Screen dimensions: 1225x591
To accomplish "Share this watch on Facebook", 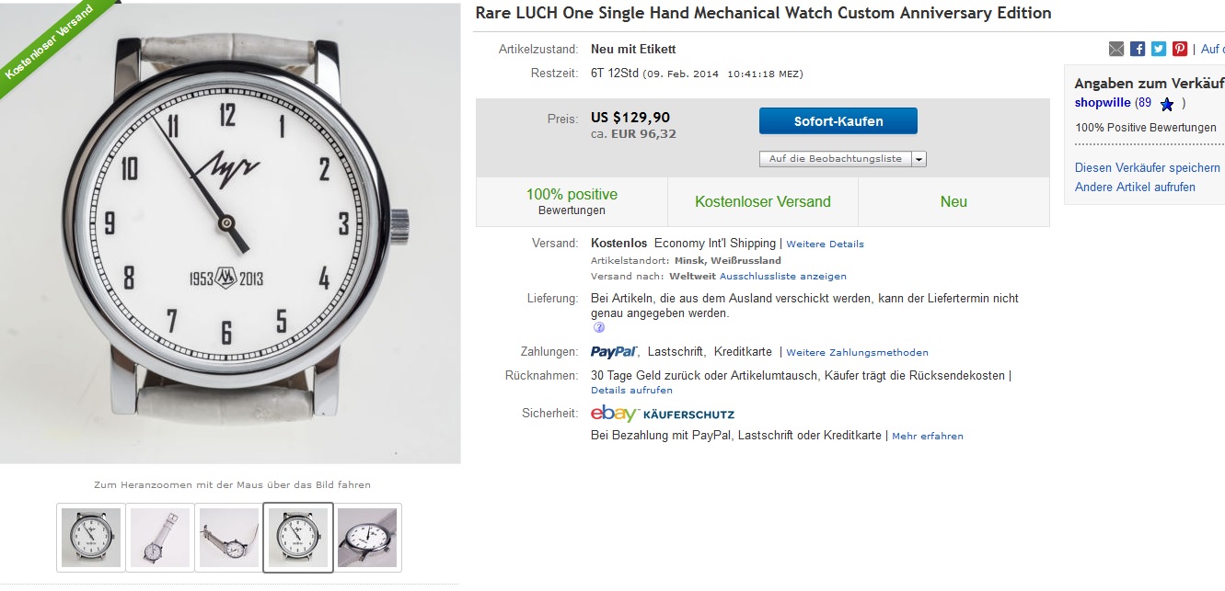I will pyautogui.click(x=1138, y=49).
